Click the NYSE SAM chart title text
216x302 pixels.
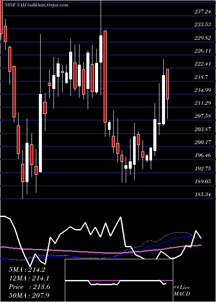[x=36, y=5]
